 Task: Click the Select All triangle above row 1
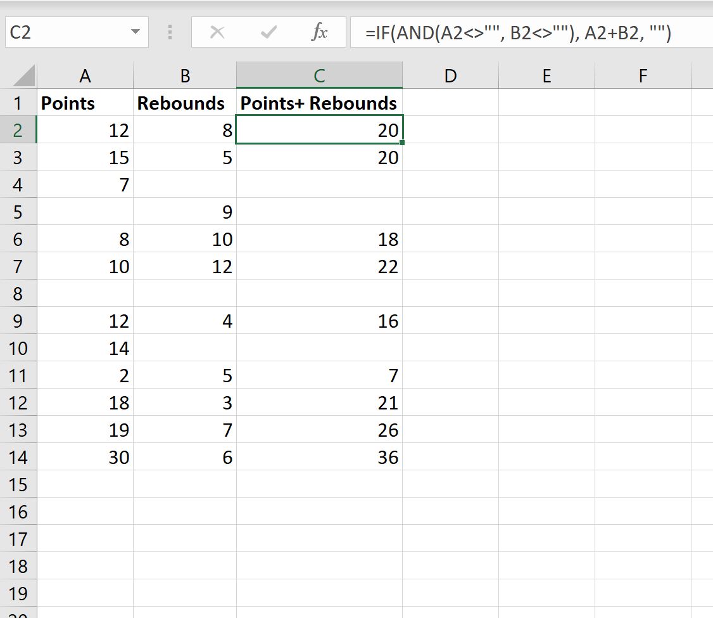pyautogui.click(x=20, y=74)
